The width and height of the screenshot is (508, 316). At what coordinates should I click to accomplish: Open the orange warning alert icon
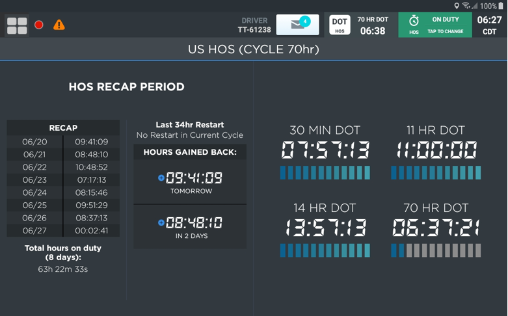click(59, 25)
